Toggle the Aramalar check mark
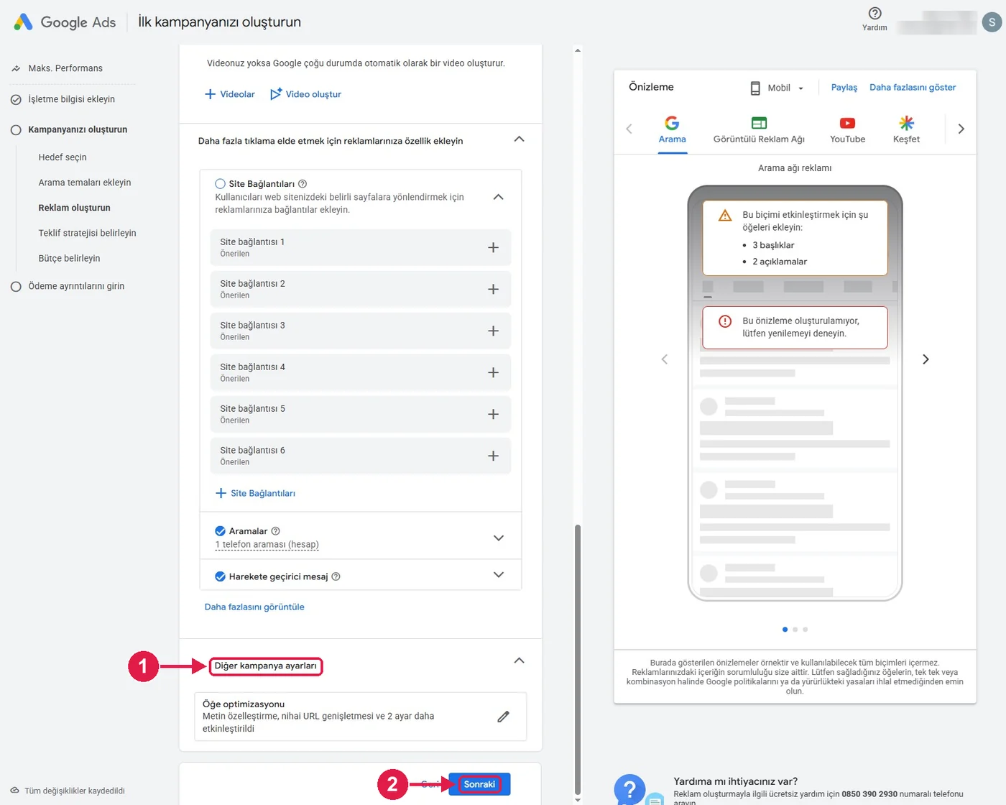Screen dimensions: 1006x805 [221, 531]
